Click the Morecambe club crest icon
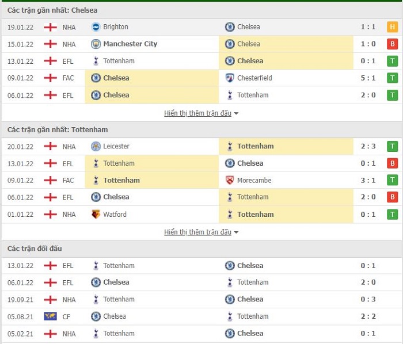403x344 pixels. pyautogui.click(x=230, y=180)
